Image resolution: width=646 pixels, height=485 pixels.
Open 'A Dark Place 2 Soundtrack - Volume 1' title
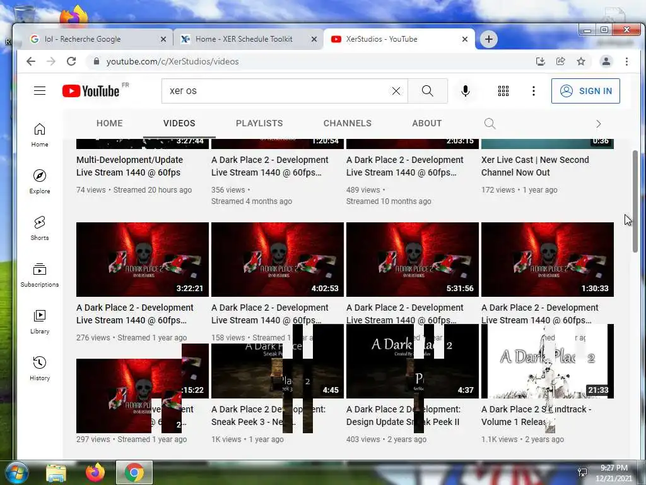click(x=536, y=416)
